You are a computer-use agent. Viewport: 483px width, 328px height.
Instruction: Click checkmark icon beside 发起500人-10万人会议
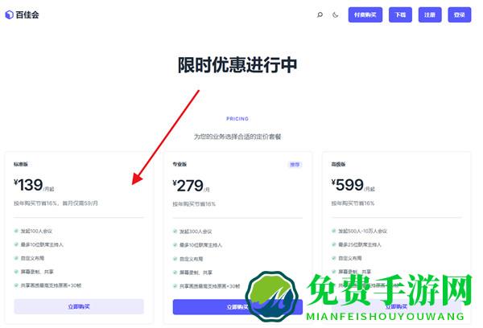[332, 231]
